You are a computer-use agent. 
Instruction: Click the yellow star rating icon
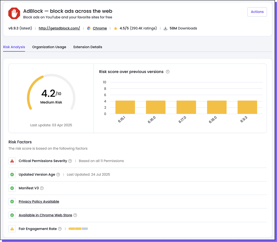point(116,28)
